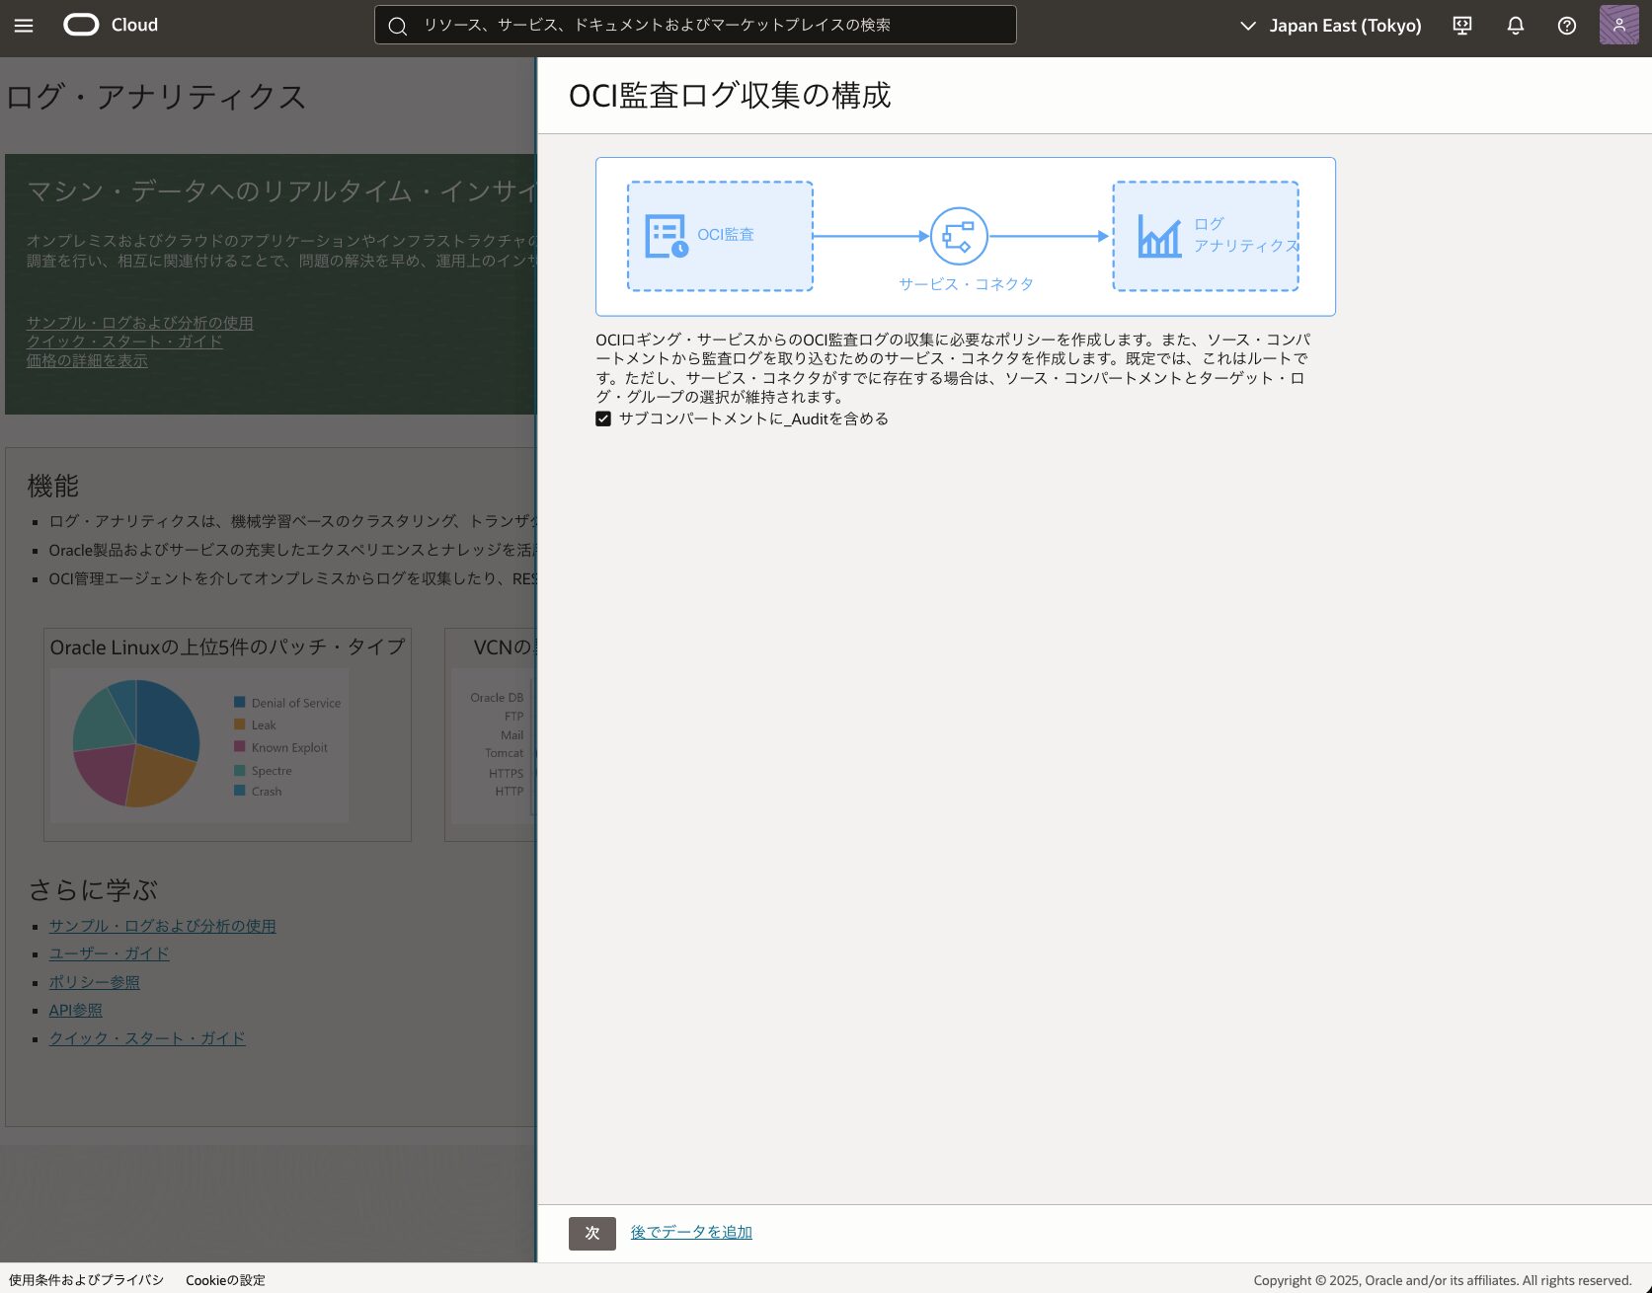Uncheck サブコンパートメントに_Auditを含める checkbox
This screenshot has width=1652, height=1293.
(603, 419)
